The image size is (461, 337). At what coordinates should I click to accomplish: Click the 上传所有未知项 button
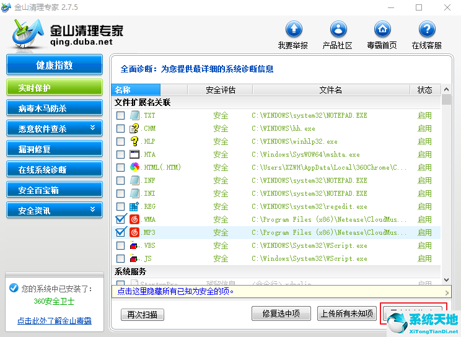[347, 313]
